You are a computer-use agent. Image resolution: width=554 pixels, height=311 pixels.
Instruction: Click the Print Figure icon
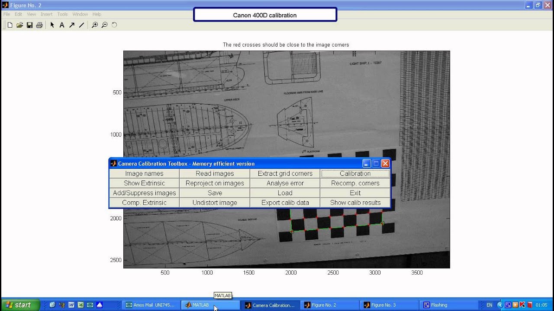(39, 25)
